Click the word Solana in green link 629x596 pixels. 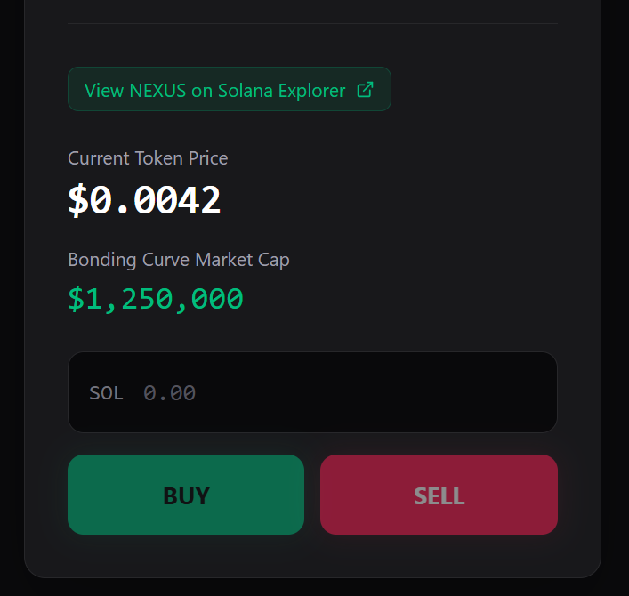pos(246,91)
